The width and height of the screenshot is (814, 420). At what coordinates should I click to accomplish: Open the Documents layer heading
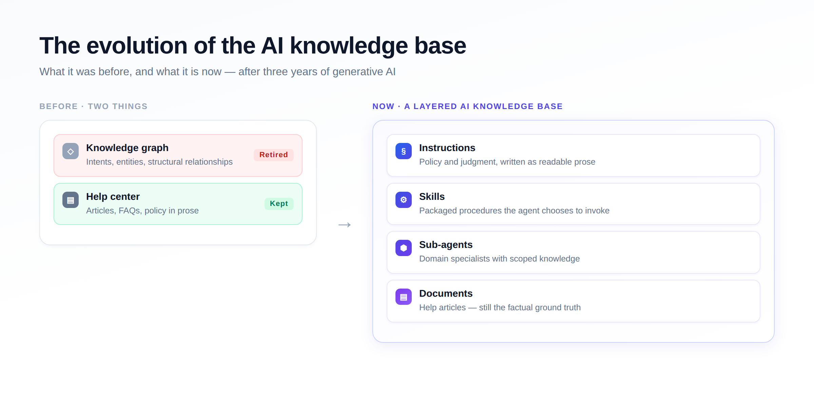coord(446,293)
